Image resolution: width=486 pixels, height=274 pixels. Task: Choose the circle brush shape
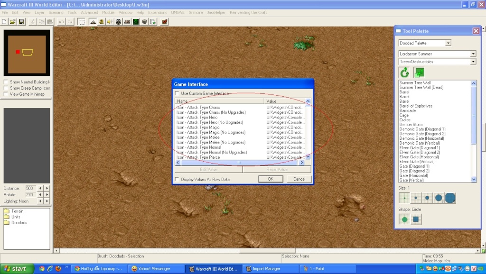click(x=404, y=219)
